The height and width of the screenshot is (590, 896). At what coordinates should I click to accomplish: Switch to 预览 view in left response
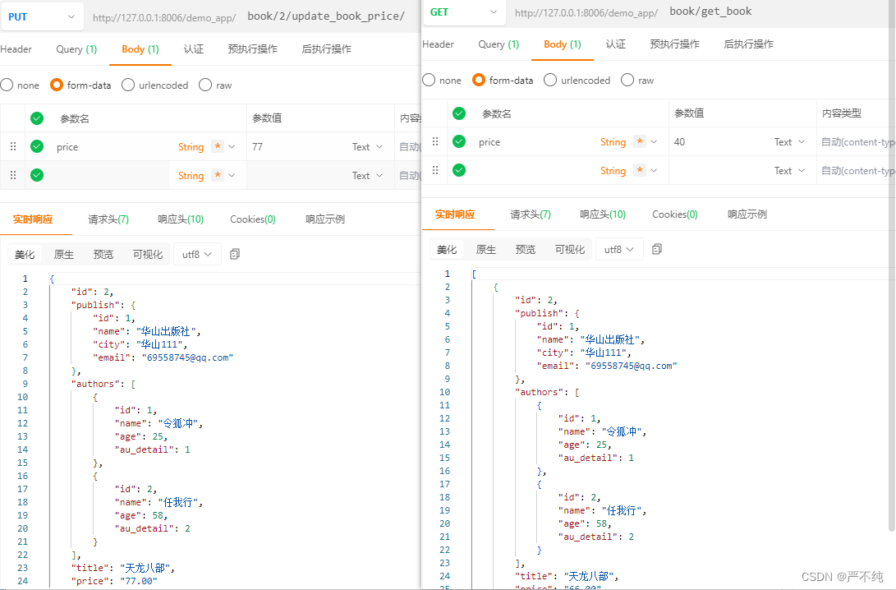[x=103, y=255]
